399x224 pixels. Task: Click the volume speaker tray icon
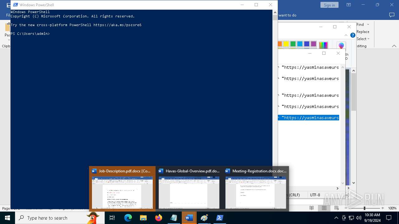tap(358, 218)
